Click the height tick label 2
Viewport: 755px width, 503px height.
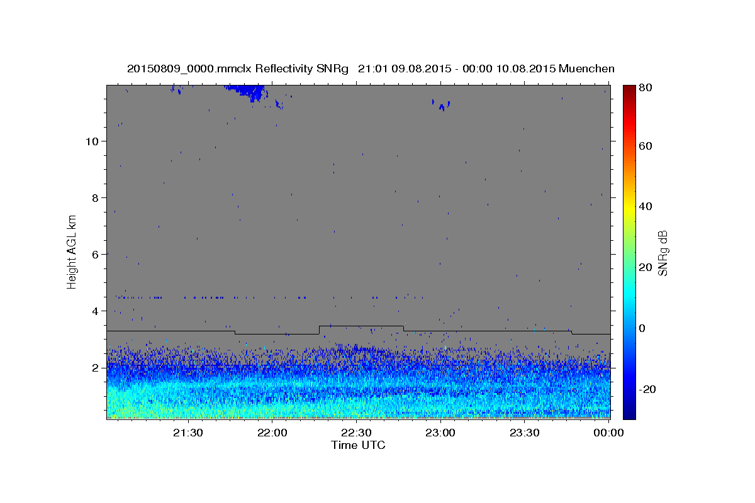pos(94,367)
